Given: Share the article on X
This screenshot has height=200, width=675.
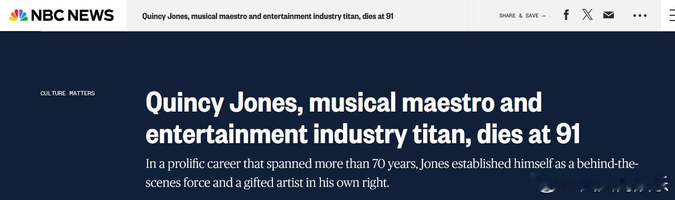Looking at the screenshot, I should coord(587,15).
